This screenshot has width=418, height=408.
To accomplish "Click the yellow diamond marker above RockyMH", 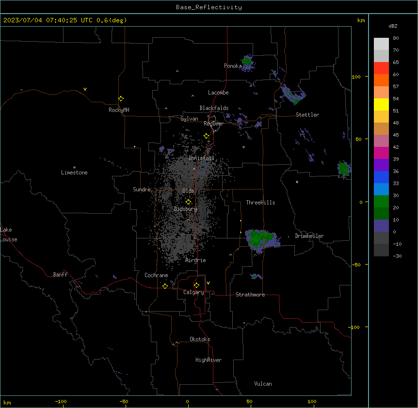I will (x=121, y=98).
